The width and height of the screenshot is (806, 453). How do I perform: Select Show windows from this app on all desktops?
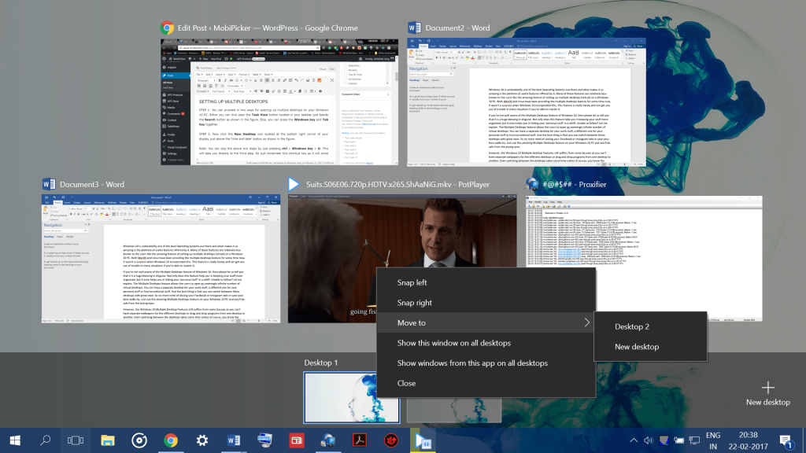(486, 363)
